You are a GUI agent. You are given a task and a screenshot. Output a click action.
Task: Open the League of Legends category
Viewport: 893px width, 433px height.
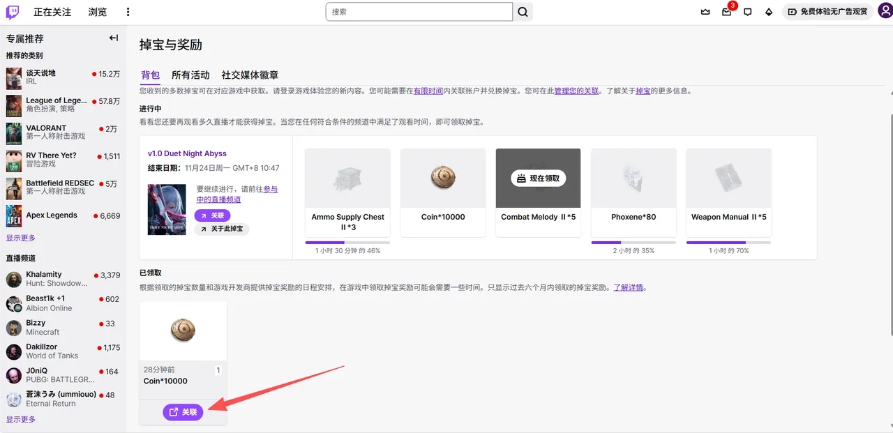tap(56, 100)
